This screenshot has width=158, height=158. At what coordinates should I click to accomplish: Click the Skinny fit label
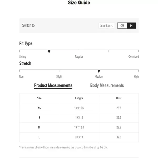coord(23,57)
